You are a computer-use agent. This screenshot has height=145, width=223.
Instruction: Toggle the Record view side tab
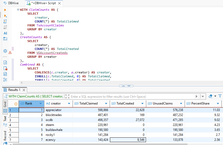tap(5, 136)
